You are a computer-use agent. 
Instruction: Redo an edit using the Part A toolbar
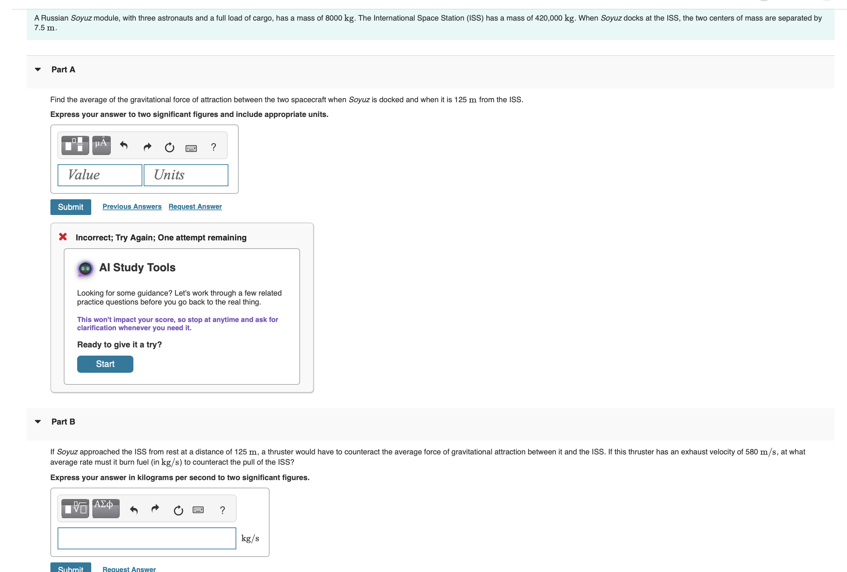click(147, 146)
